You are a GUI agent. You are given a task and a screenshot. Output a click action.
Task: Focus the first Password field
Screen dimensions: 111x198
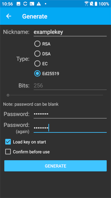[x=70, y=114]
